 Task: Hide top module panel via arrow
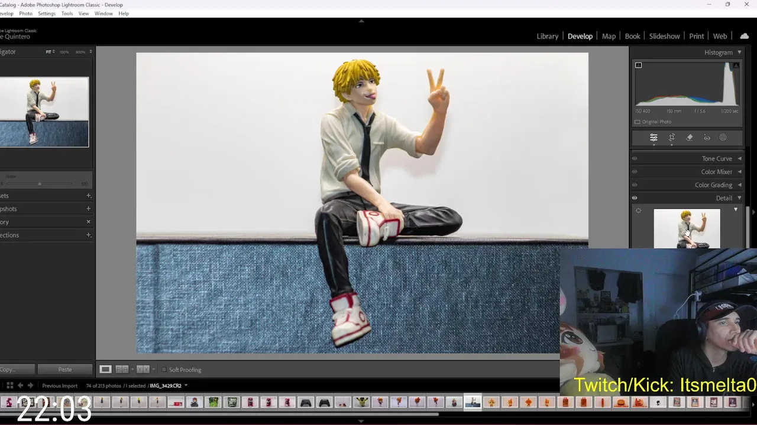[x=361, y=21]
